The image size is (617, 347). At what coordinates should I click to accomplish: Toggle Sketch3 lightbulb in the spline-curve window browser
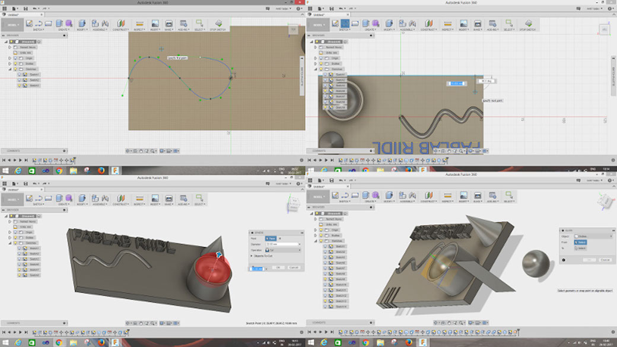click(19, 85)
